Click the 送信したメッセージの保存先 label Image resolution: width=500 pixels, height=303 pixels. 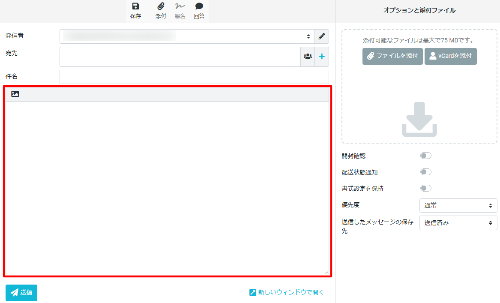(377, 226)
